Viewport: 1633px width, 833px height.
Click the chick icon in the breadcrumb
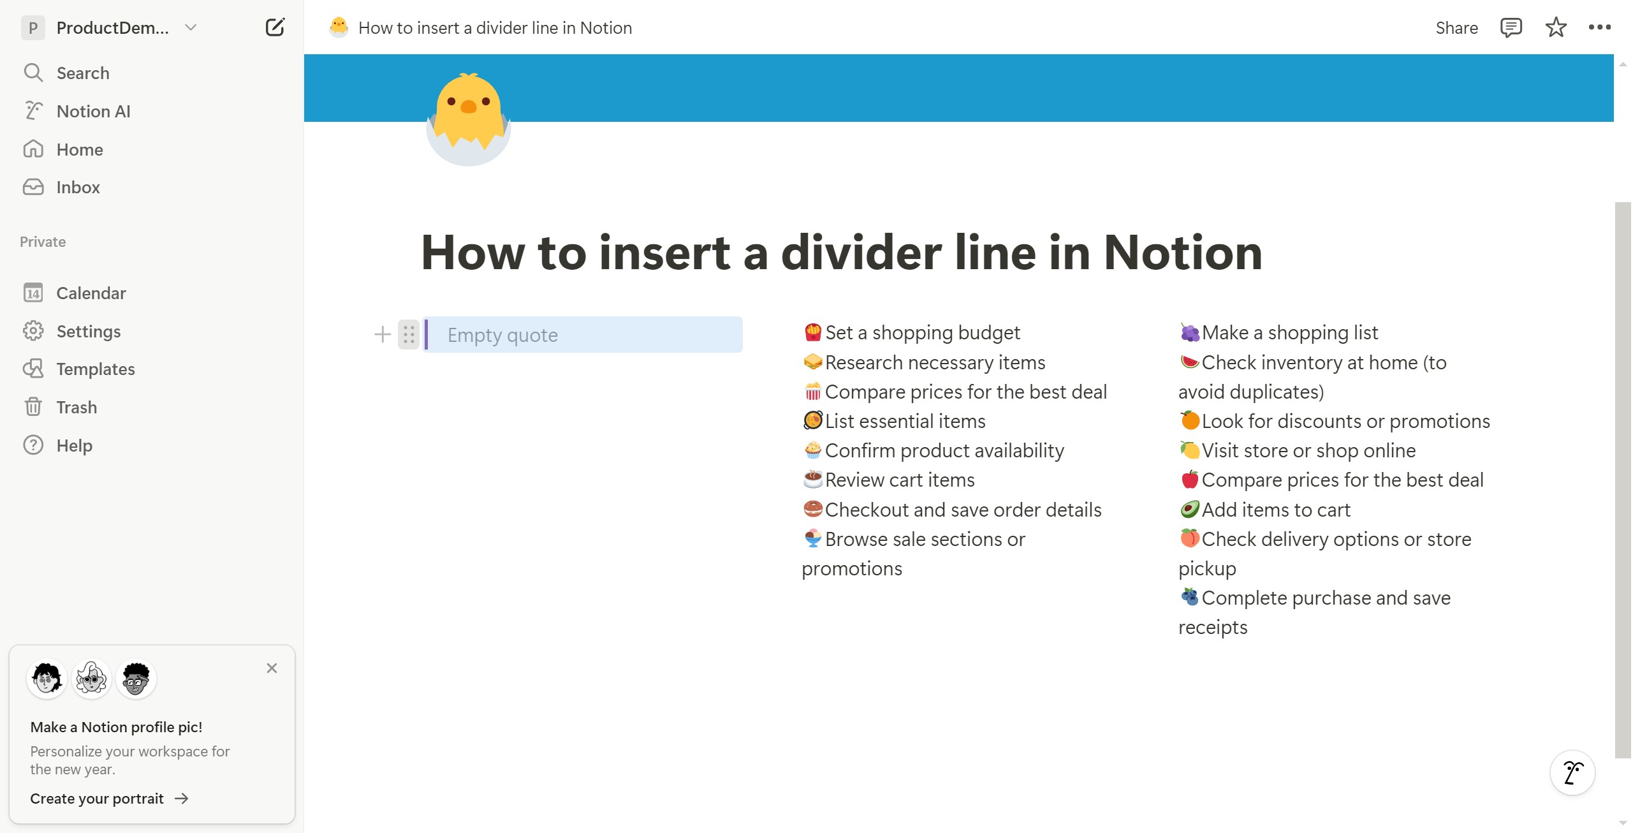click(339, 27)
